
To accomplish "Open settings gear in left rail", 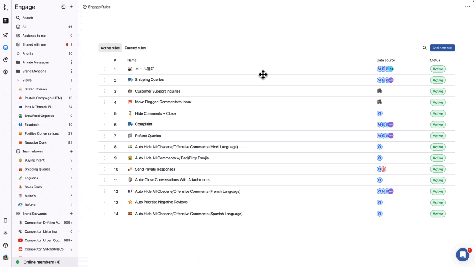I will coord(6,72).
